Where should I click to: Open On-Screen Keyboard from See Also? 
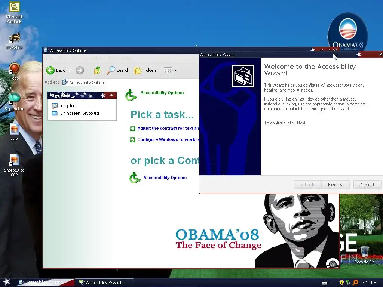(x=79, y=113)
